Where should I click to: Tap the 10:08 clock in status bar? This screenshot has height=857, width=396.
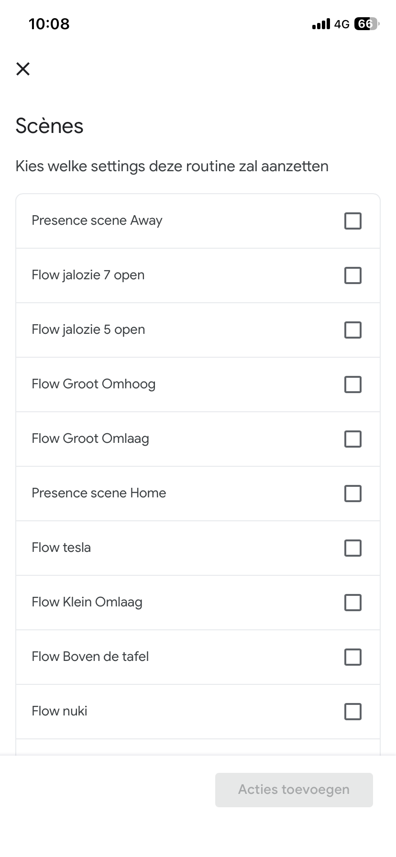point(49,24)
